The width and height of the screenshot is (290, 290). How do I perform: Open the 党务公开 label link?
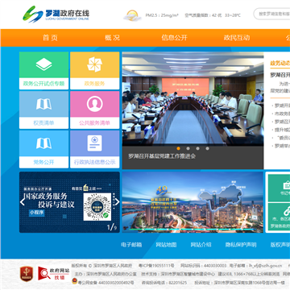click(43, 162)
